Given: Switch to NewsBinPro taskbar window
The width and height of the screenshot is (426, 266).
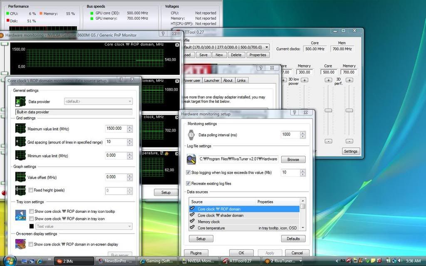Looking at the screenshot, I should point(116,261).
